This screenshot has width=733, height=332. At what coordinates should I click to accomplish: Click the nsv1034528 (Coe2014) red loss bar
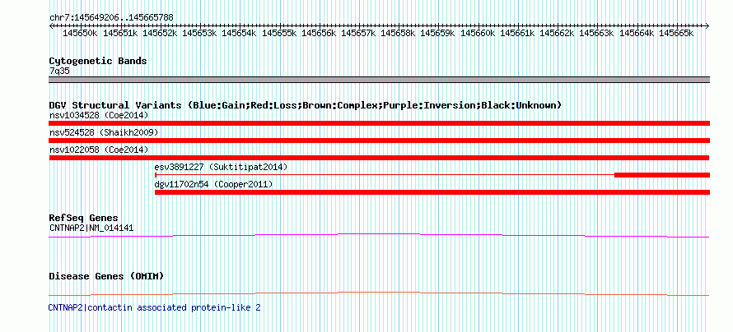(379, 123)
